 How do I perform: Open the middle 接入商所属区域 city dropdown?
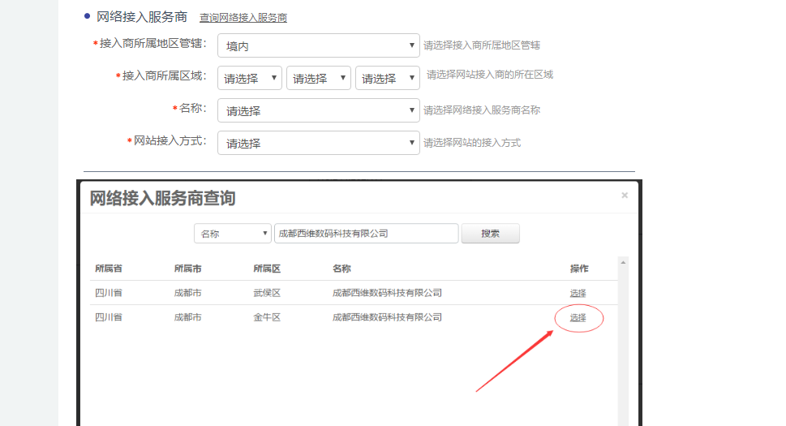click(x=318, y=79)
